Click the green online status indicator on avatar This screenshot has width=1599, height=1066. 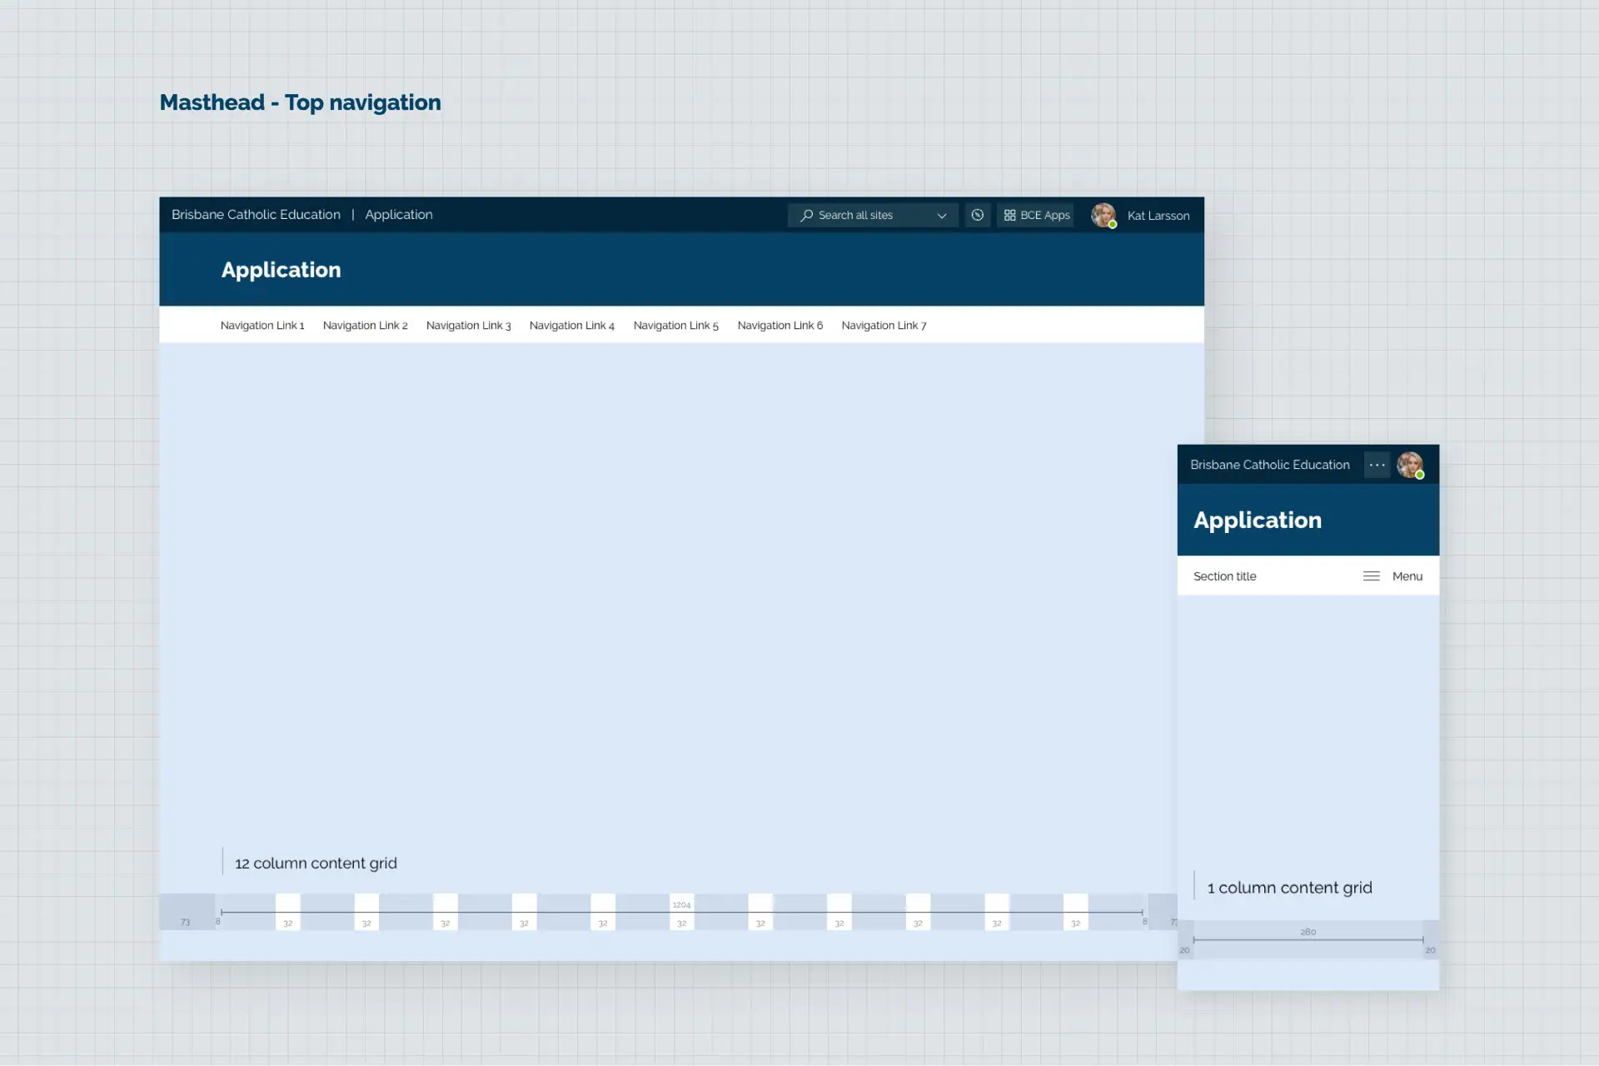tap(1112, 224)
